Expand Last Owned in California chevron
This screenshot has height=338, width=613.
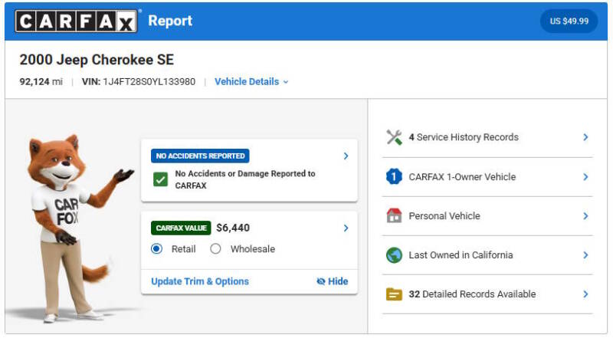coord(585,255)
